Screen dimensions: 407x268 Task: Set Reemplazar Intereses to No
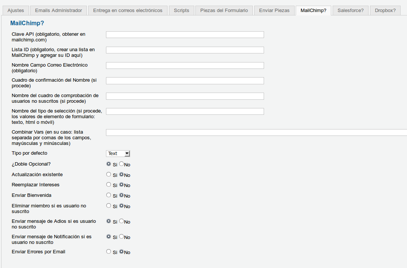click(x=121, y=184)
